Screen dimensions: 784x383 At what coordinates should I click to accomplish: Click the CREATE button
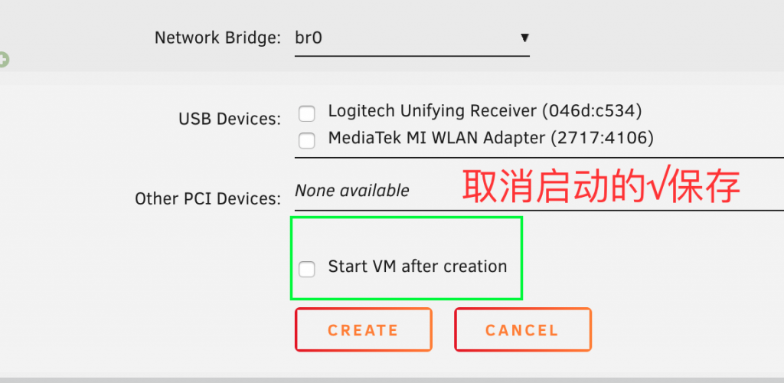pos(364,329)
